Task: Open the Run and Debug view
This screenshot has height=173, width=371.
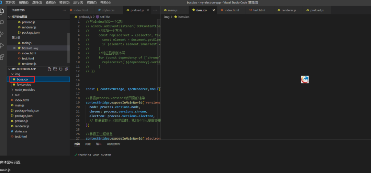Action: pyautogui.click(x=3, y=45)
